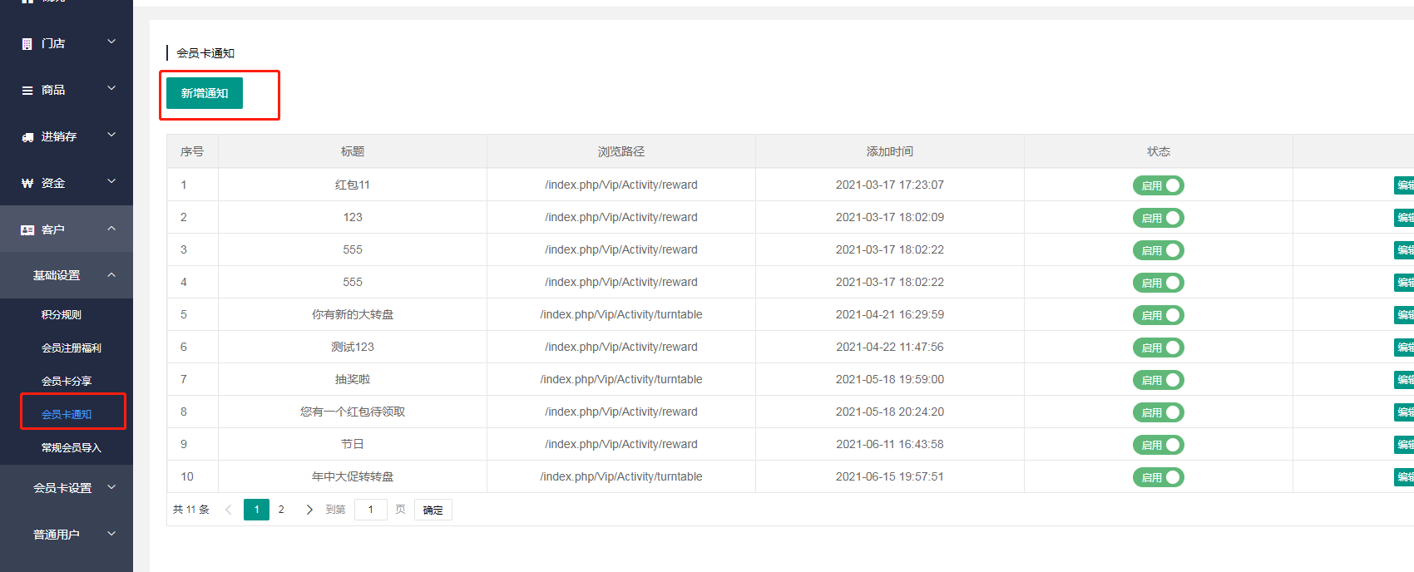Click the 浏览路径 column header
Image resolution: width=1414 pixels, height=572 pixels.
coord(621,151)
